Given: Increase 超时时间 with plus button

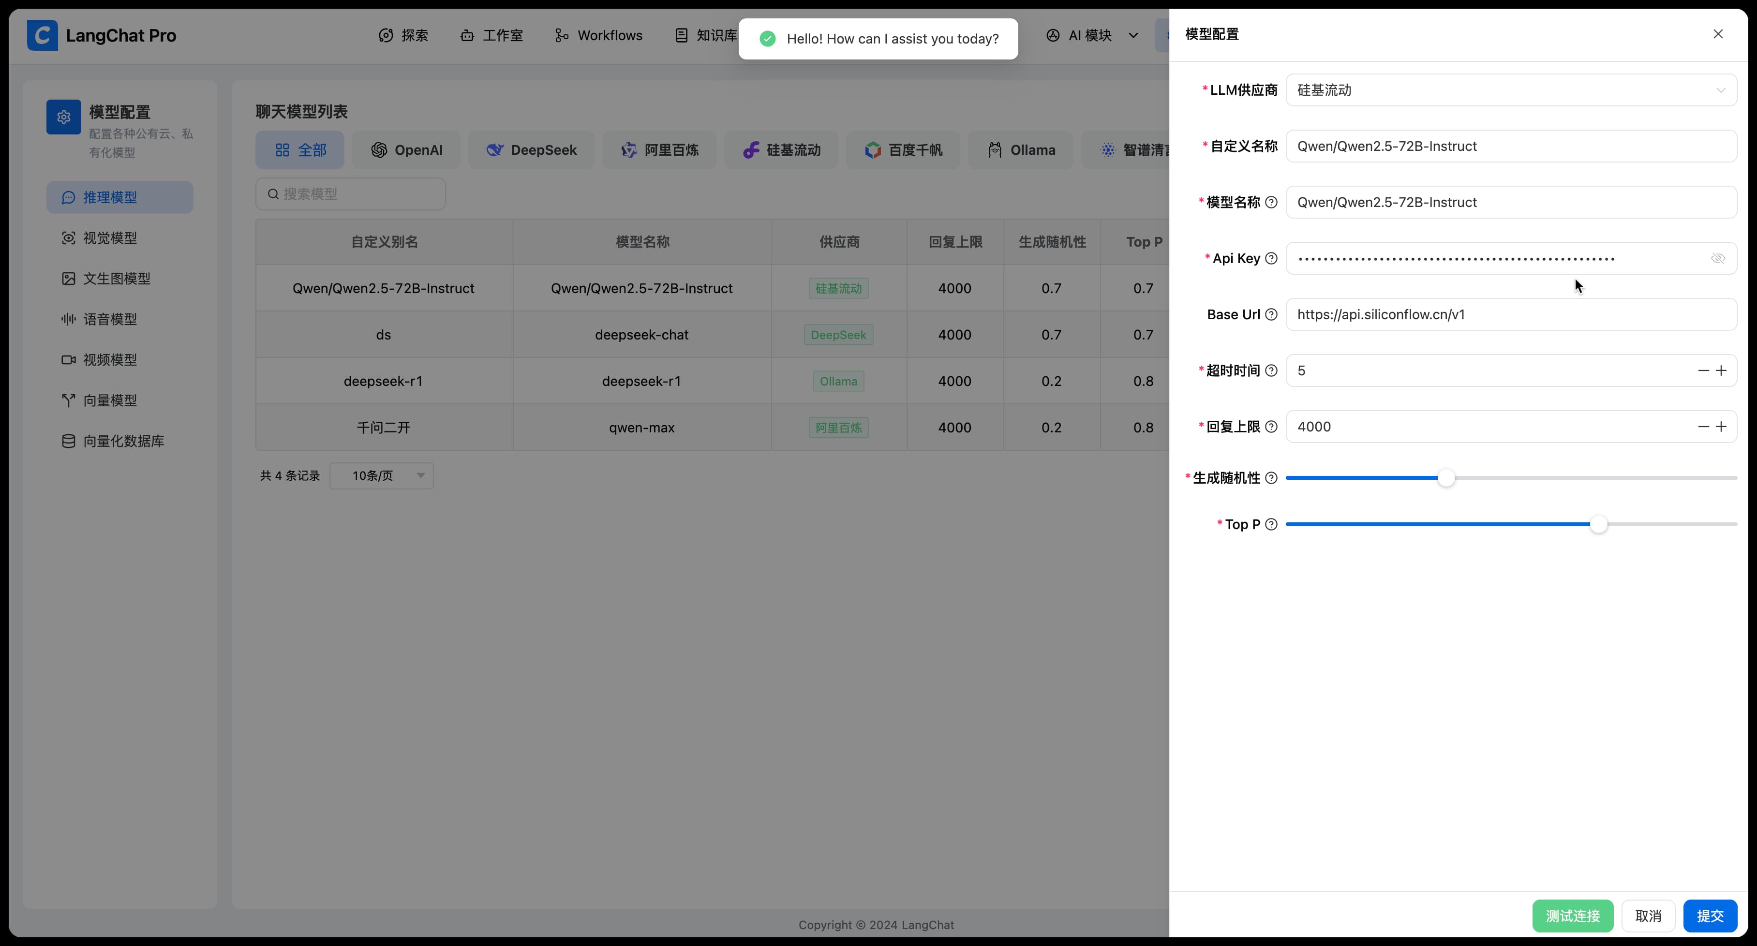Looking at the screenshot, I should [1721, 371].
